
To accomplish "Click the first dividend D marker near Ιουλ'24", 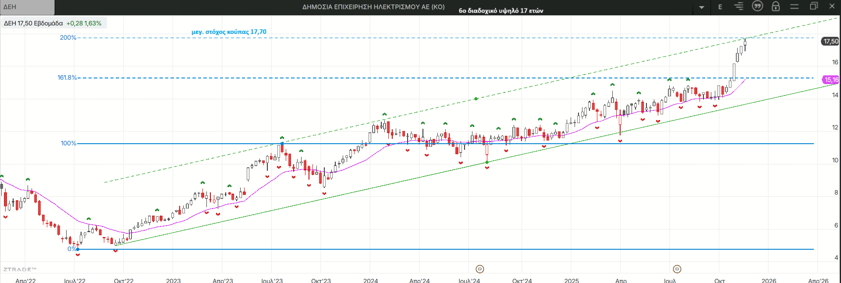I will pyautogui.click(x=480, y=269).
